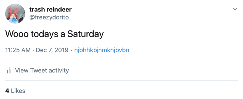This screenshot has height=99, width=243.
Task: Click the word Wooo in the tweet
Action: pyautogui.click(x=17, y=34)
